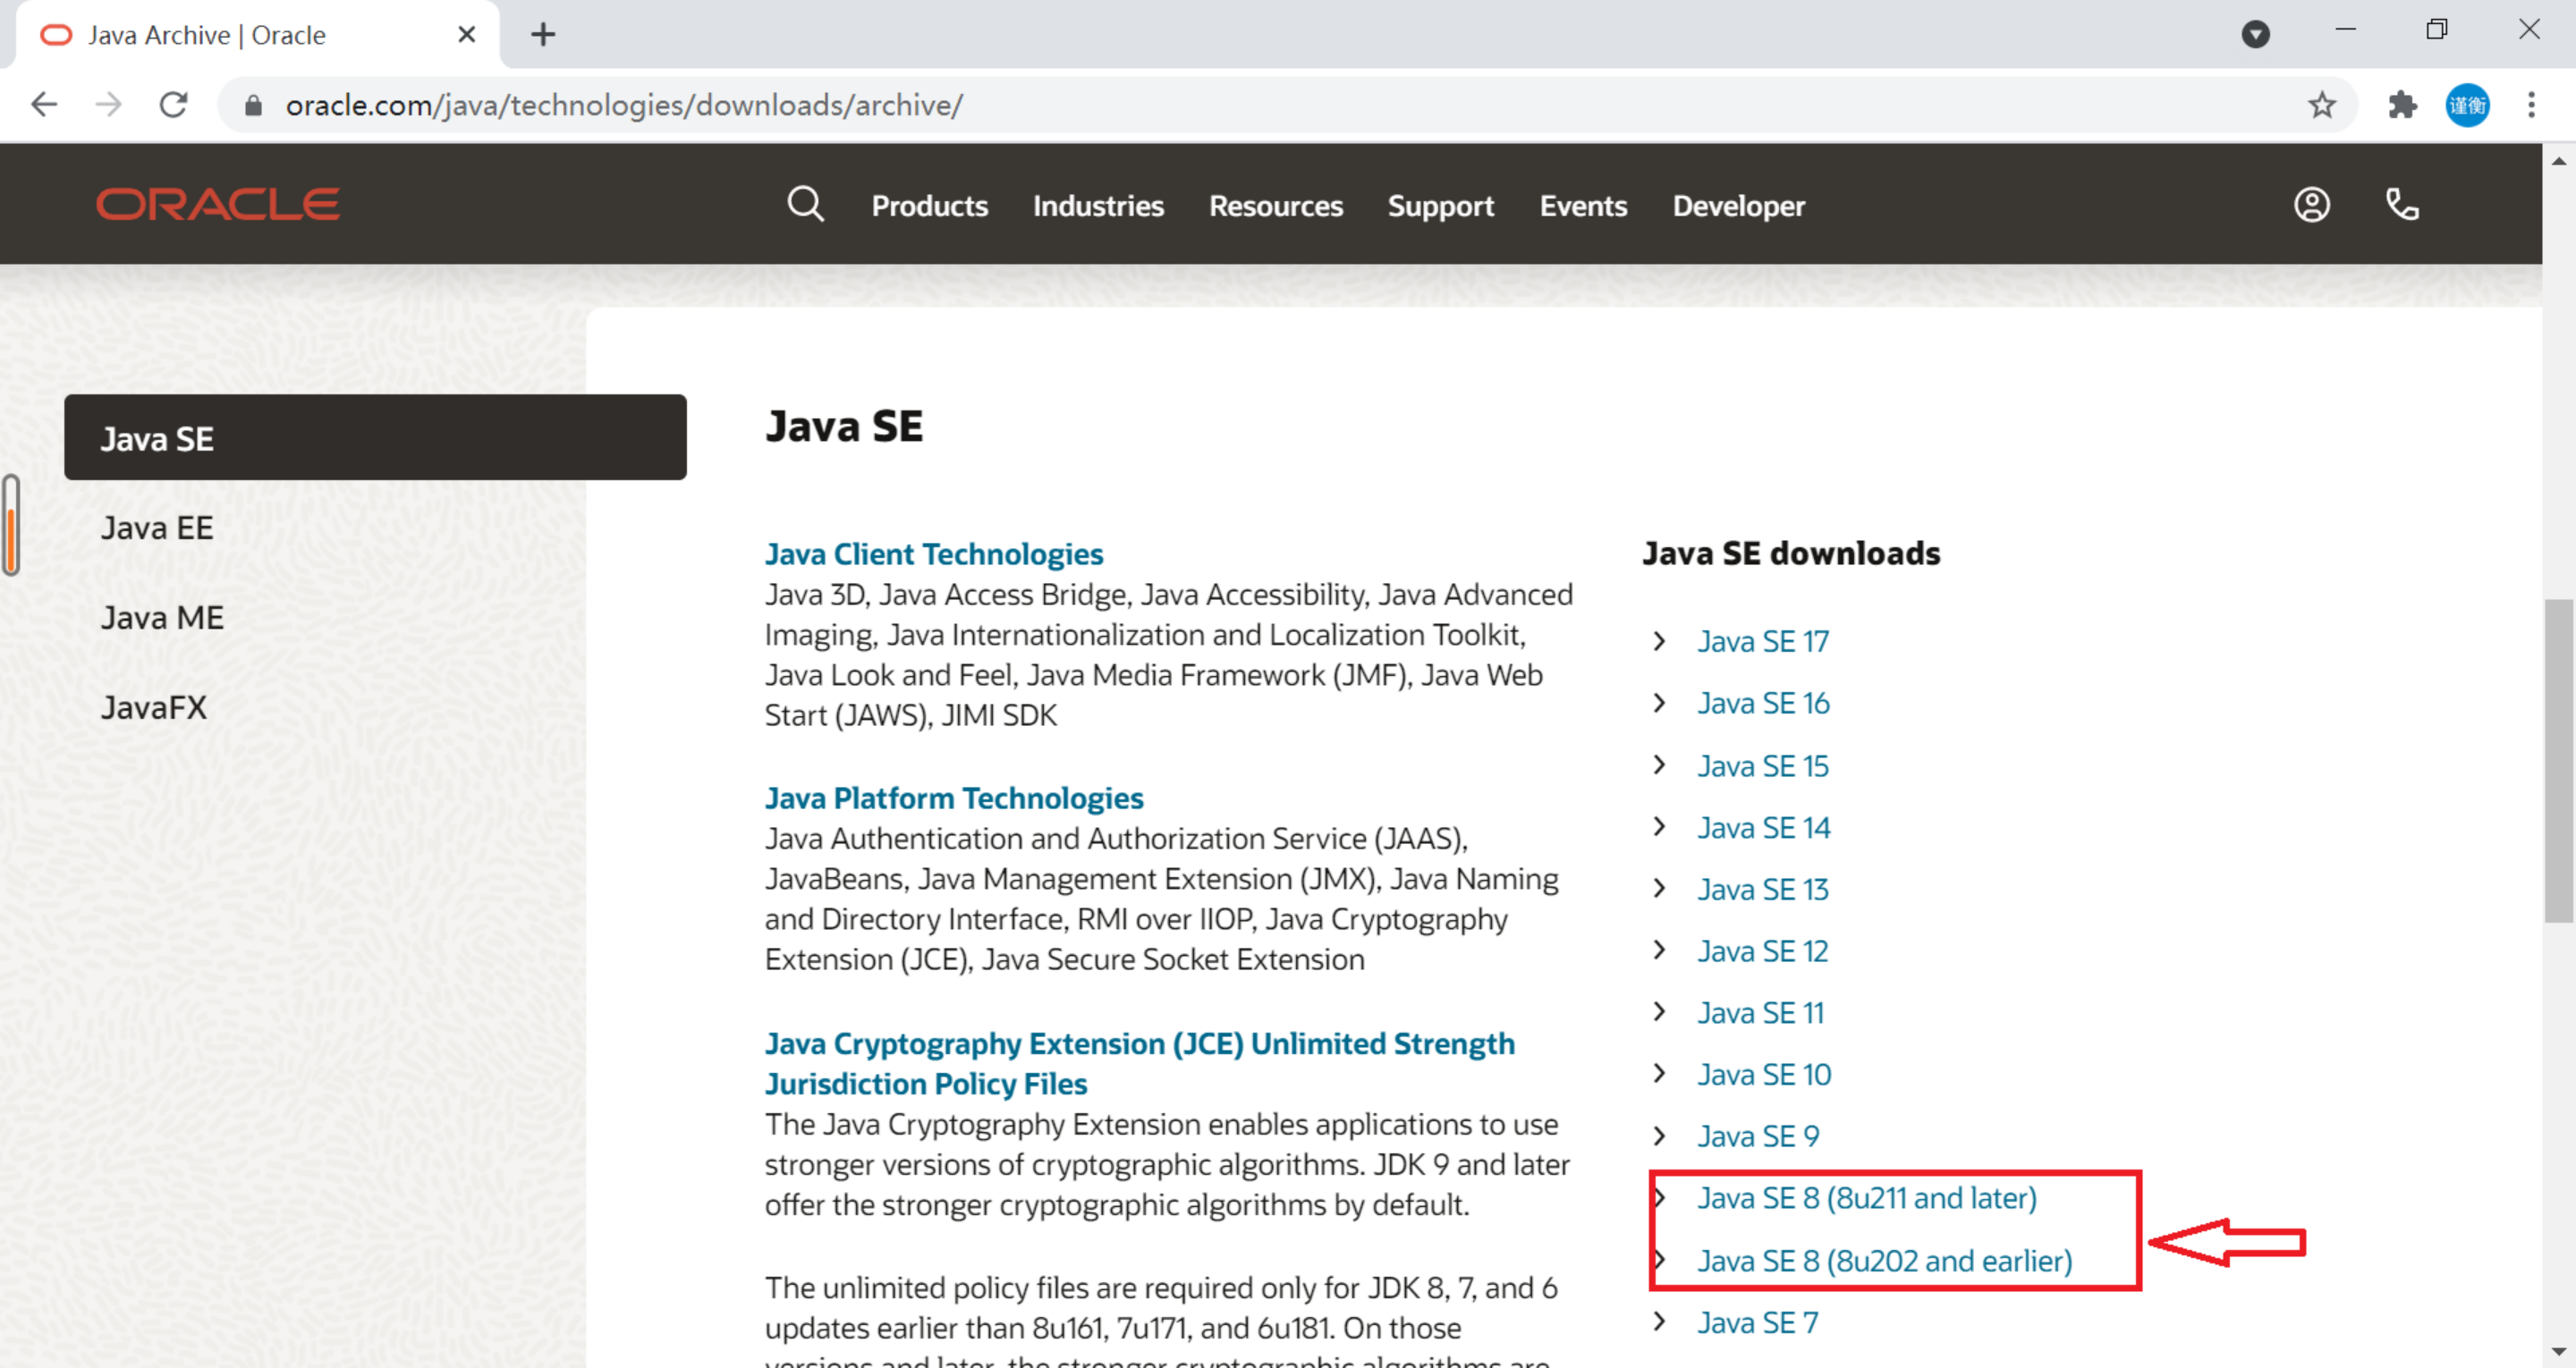The image size is (2576, 1368).
Task: Select Java EE in the sidebar
Action: click(x=157, y=528)
